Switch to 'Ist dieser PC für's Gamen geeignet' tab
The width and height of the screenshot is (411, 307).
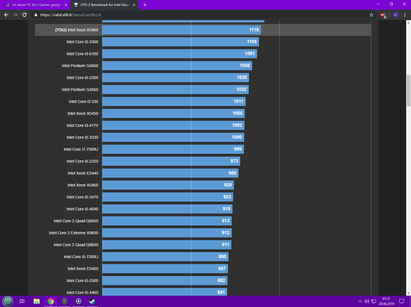coord(37,5)
